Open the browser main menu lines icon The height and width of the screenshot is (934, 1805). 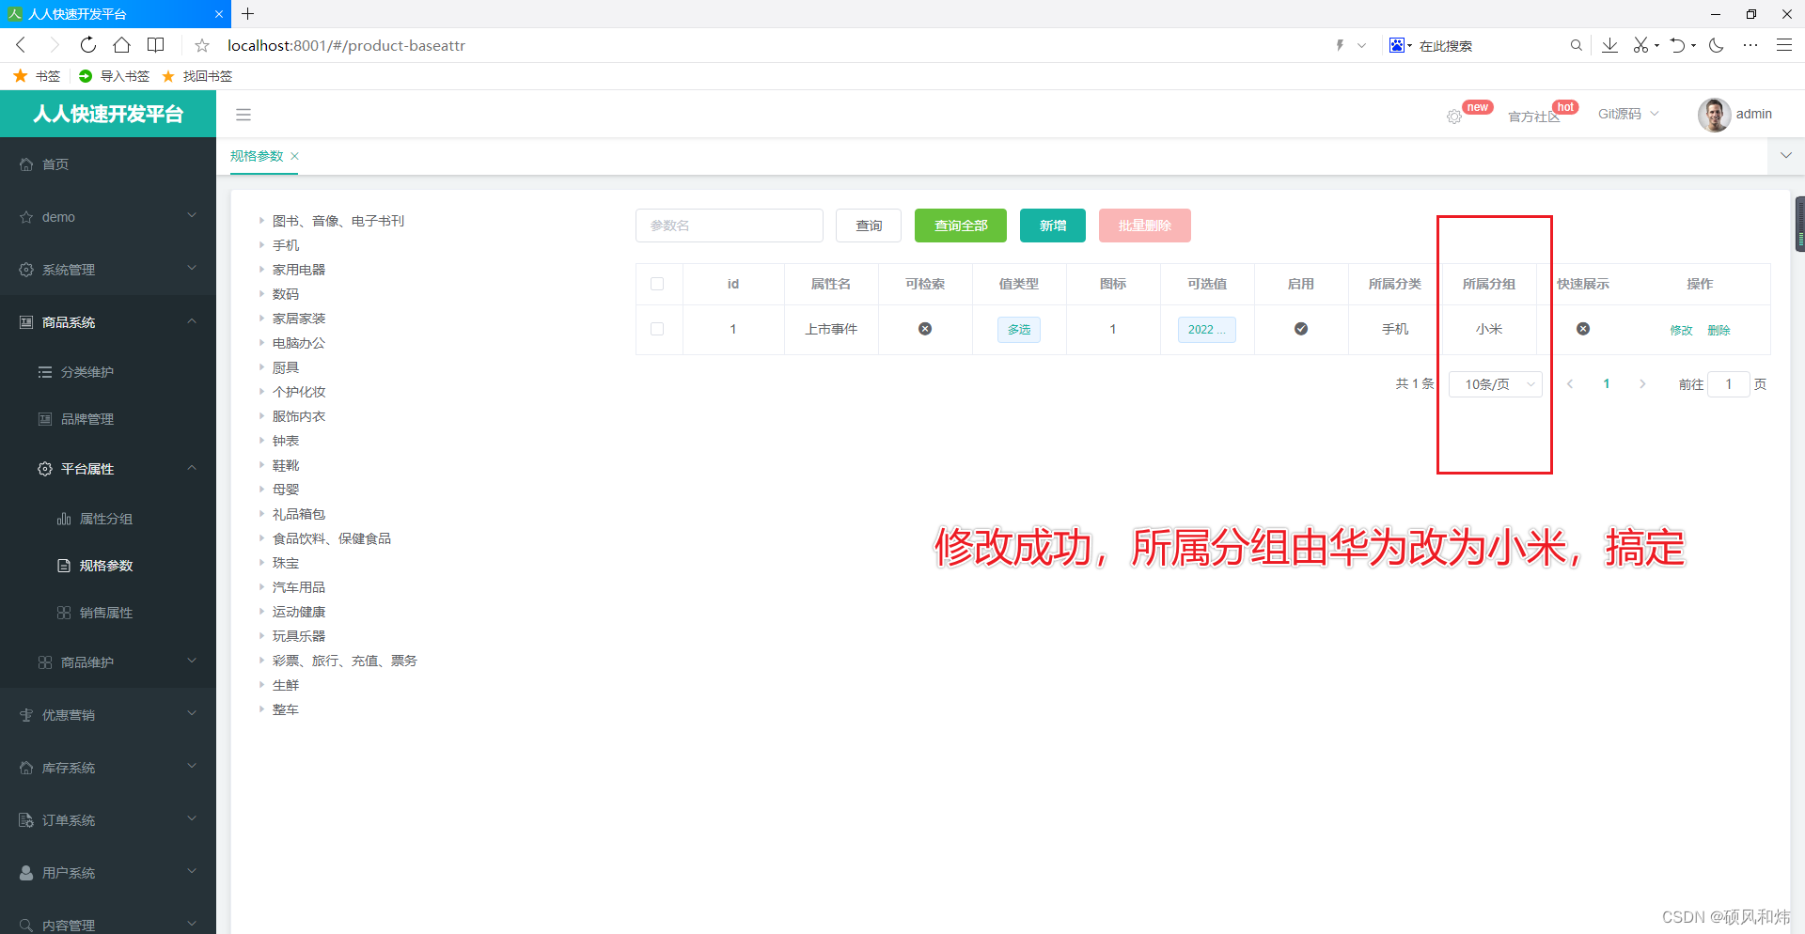pyautogui.click(x=1783, y=45)
